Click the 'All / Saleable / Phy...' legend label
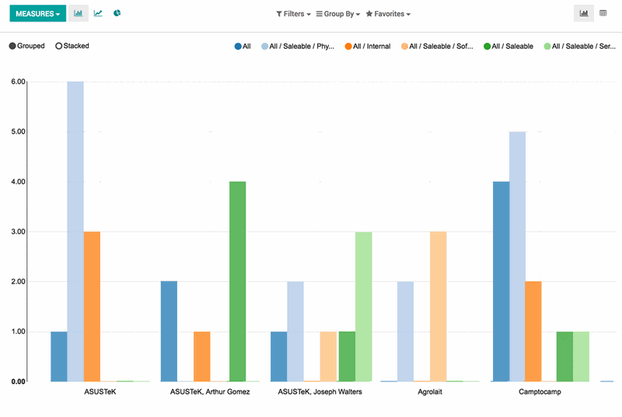 301,47
